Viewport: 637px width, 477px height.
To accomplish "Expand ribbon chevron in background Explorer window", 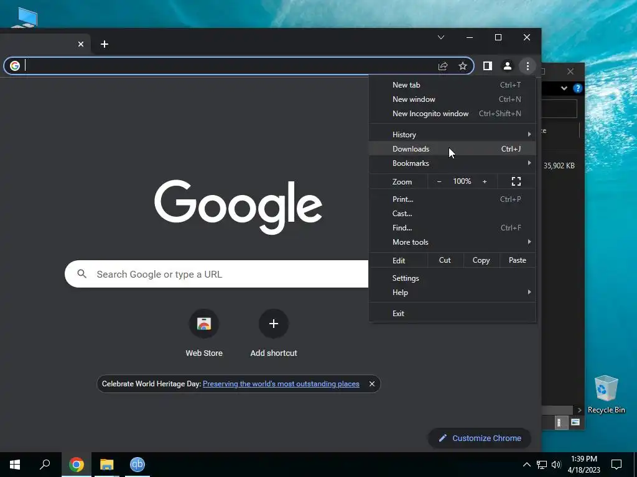I will [564, 88].
